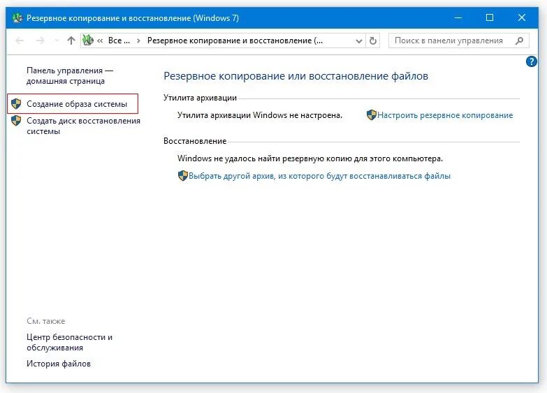Click the 'См. также' label
547x393 pixels.
45,321
